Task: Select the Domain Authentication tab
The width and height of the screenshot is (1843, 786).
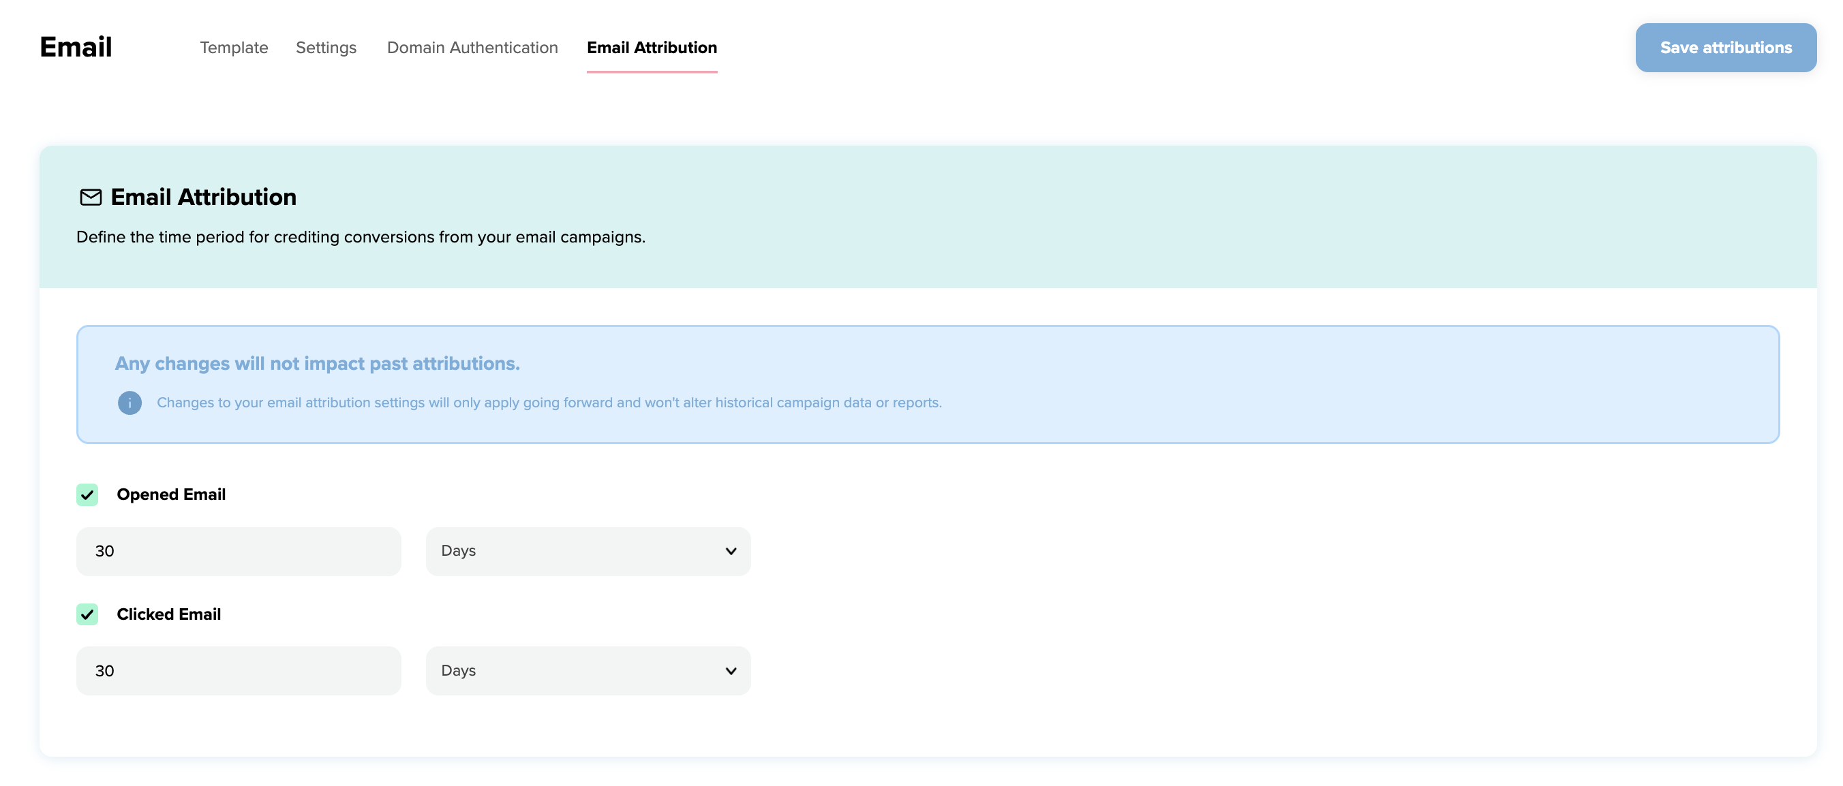Action: [x=472, y=47]
